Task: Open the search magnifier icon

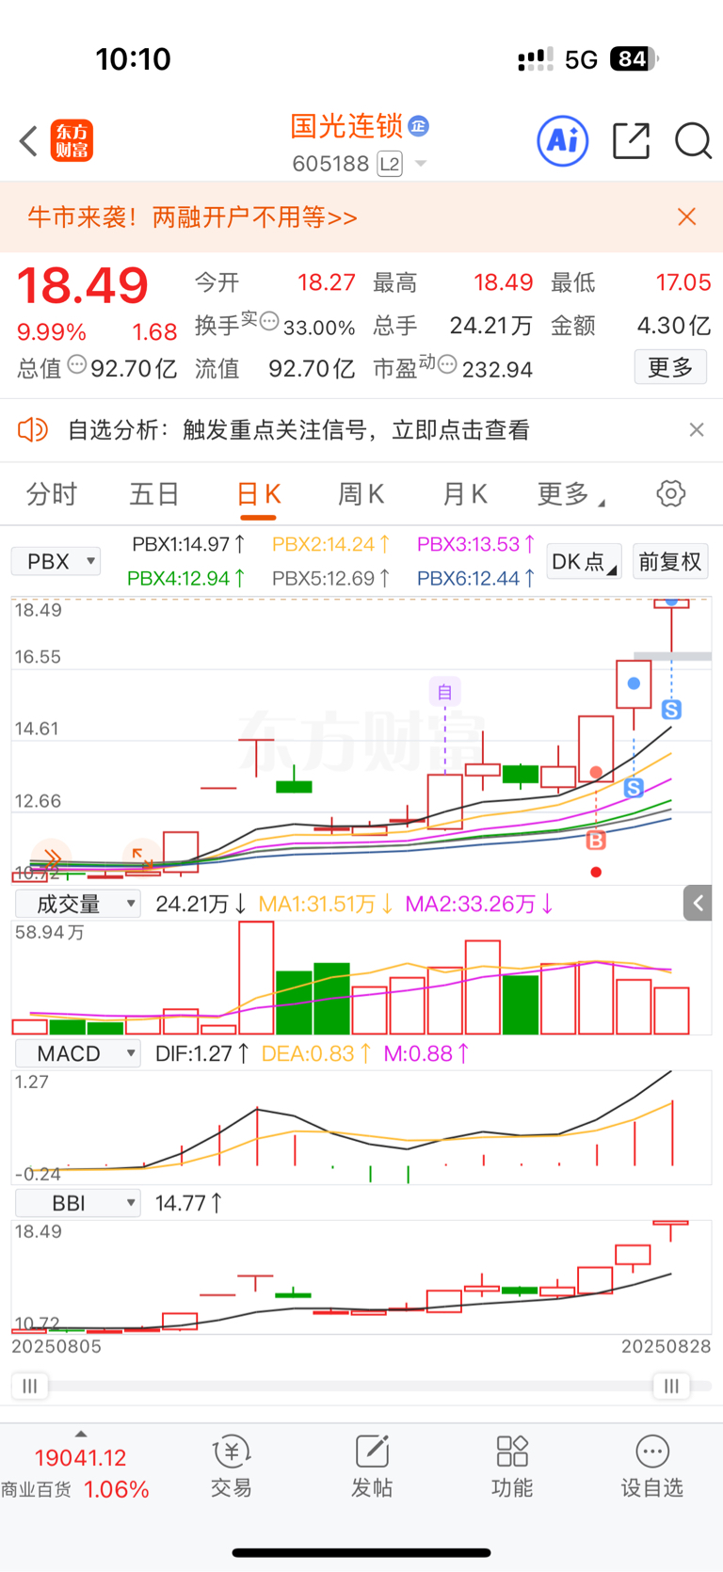Action: point(693,141)
